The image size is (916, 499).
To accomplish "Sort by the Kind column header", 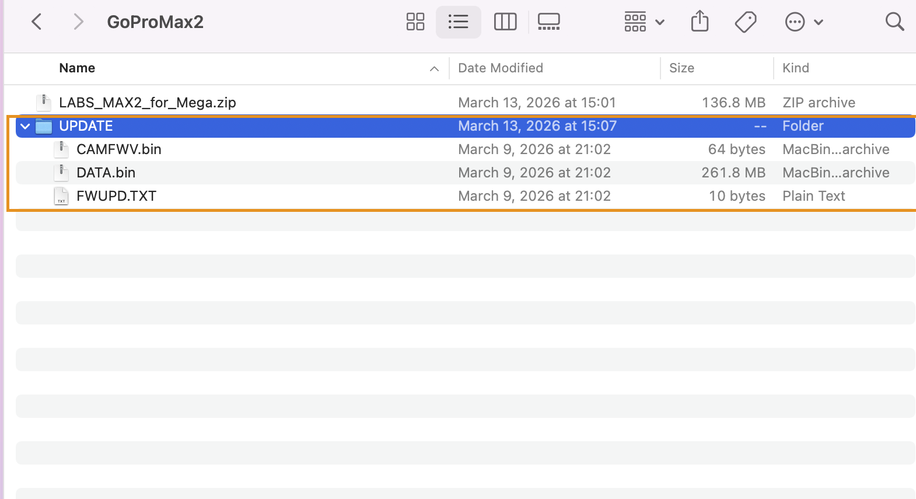I will [795, 68].
